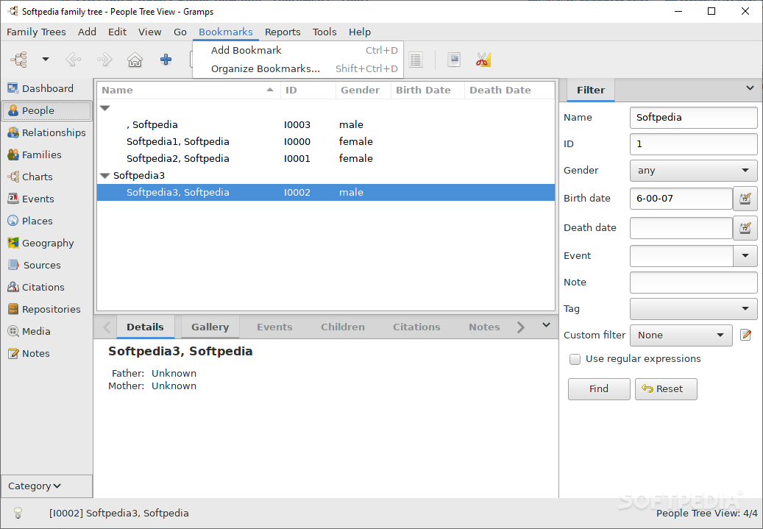Switch to the Notes bottom tab
Viewport: 763px width, 529px height.
[484, 327]
